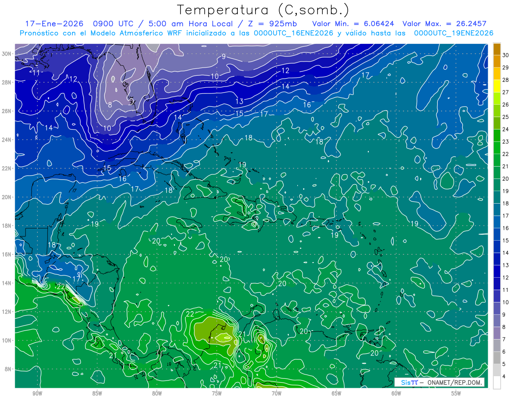Pick the legend swatch between 8 and 9

click(x=497, y=321)
